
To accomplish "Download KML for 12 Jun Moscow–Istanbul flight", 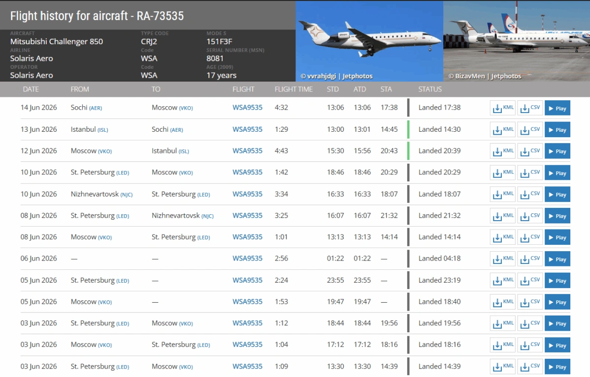I will click(503, 151).
